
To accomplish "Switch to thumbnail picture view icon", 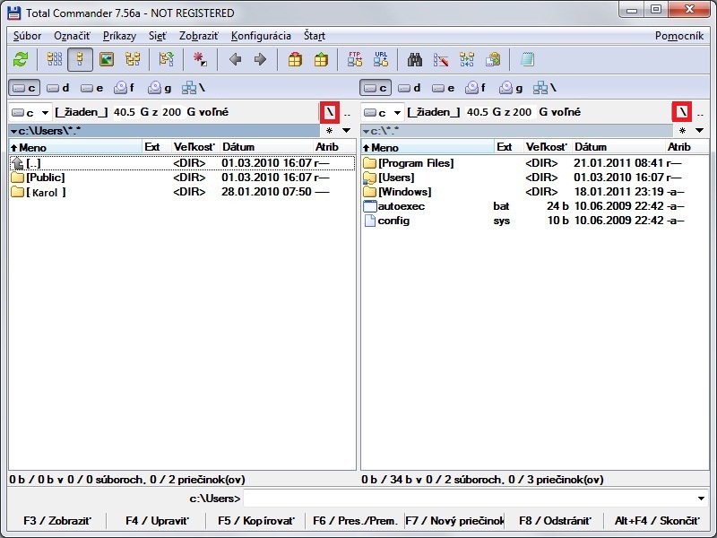I will click(x=107, y=59).
